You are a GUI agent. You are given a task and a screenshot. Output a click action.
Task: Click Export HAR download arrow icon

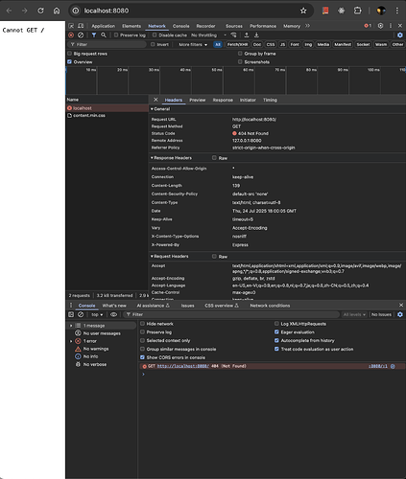coord(256,35)
